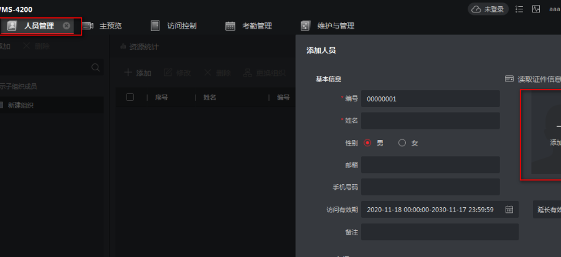Click the 读取证件信息 card reader icon
The width and height of the screenshot is (561, 257).
point(509,79)
